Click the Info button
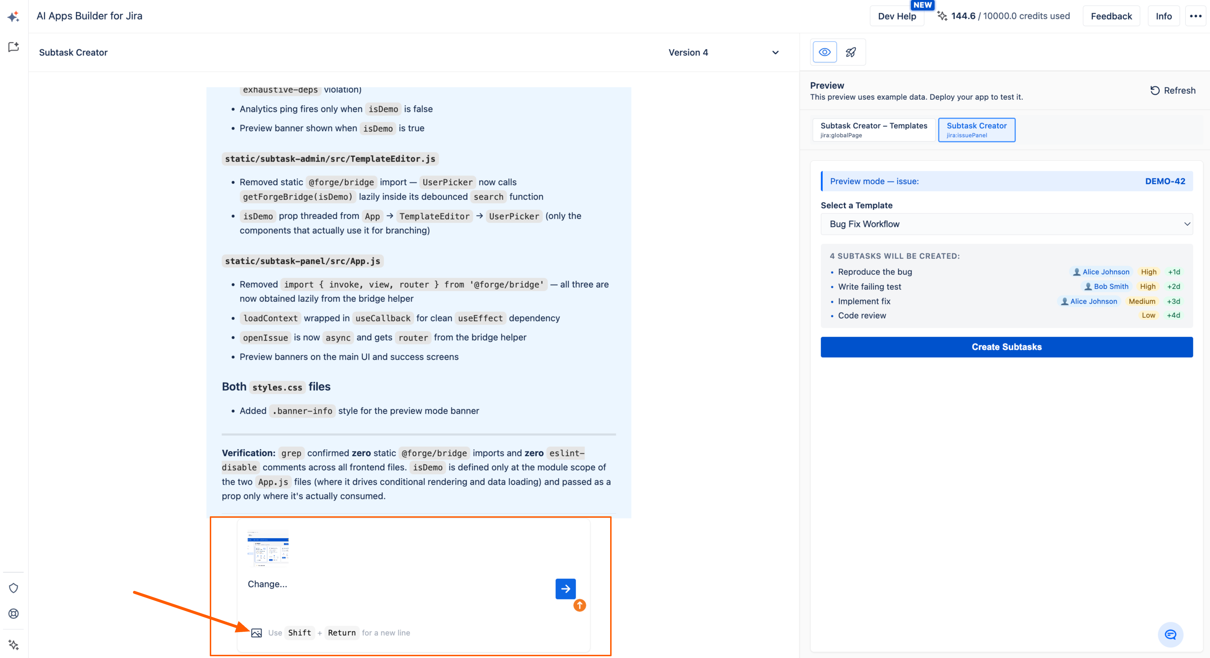 (1163, 16)
